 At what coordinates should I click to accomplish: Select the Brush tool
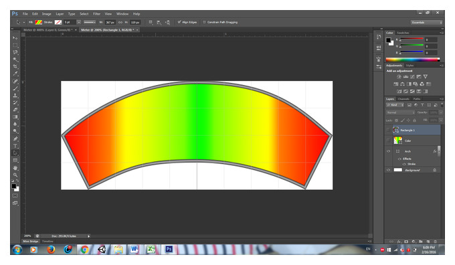(x=15, y=88)
